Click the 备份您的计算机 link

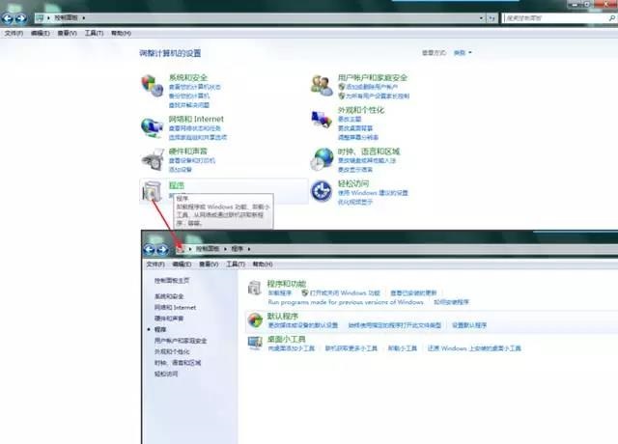(x=189, y=97)
